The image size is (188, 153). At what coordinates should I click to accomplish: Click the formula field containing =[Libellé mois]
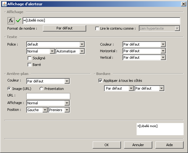point(101,21)
